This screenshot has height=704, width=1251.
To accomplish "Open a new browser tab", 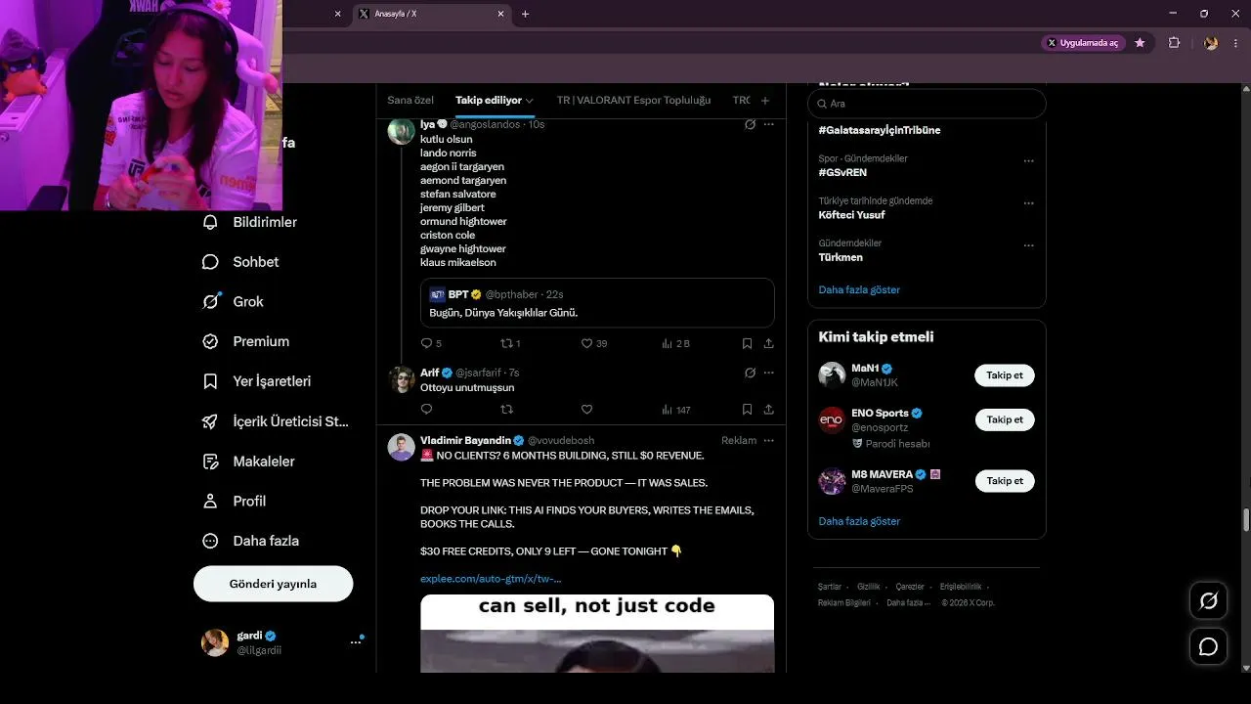I will (x=526, y=14).
